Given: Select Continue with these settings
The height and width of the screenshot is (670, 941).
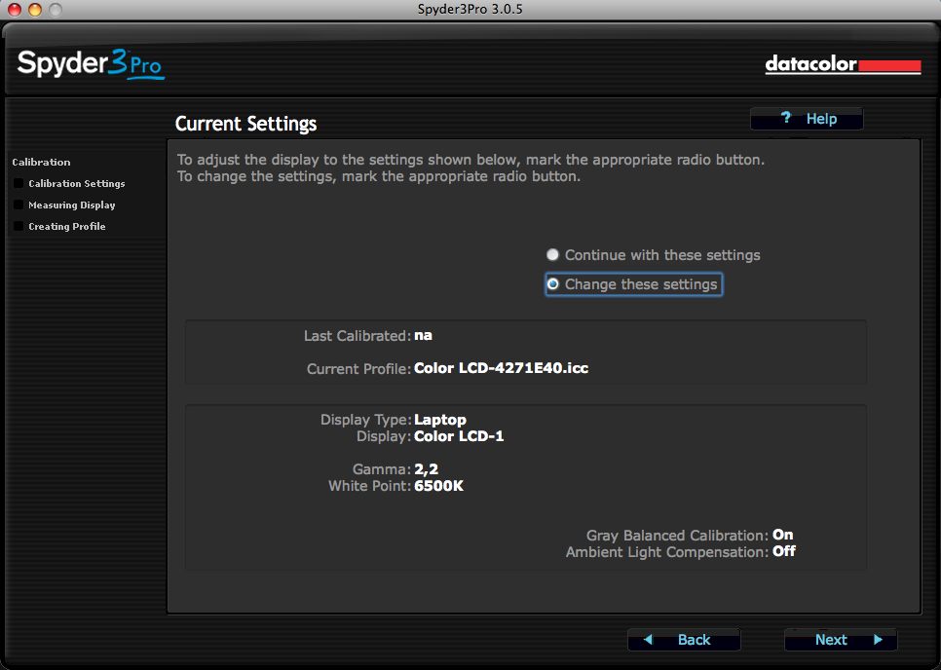Looking at the screenshot, I should [553, 255].
